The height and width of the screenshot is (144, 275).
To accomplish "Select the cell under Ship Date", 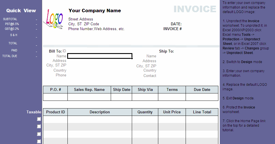I will click(x=121, y=97).
